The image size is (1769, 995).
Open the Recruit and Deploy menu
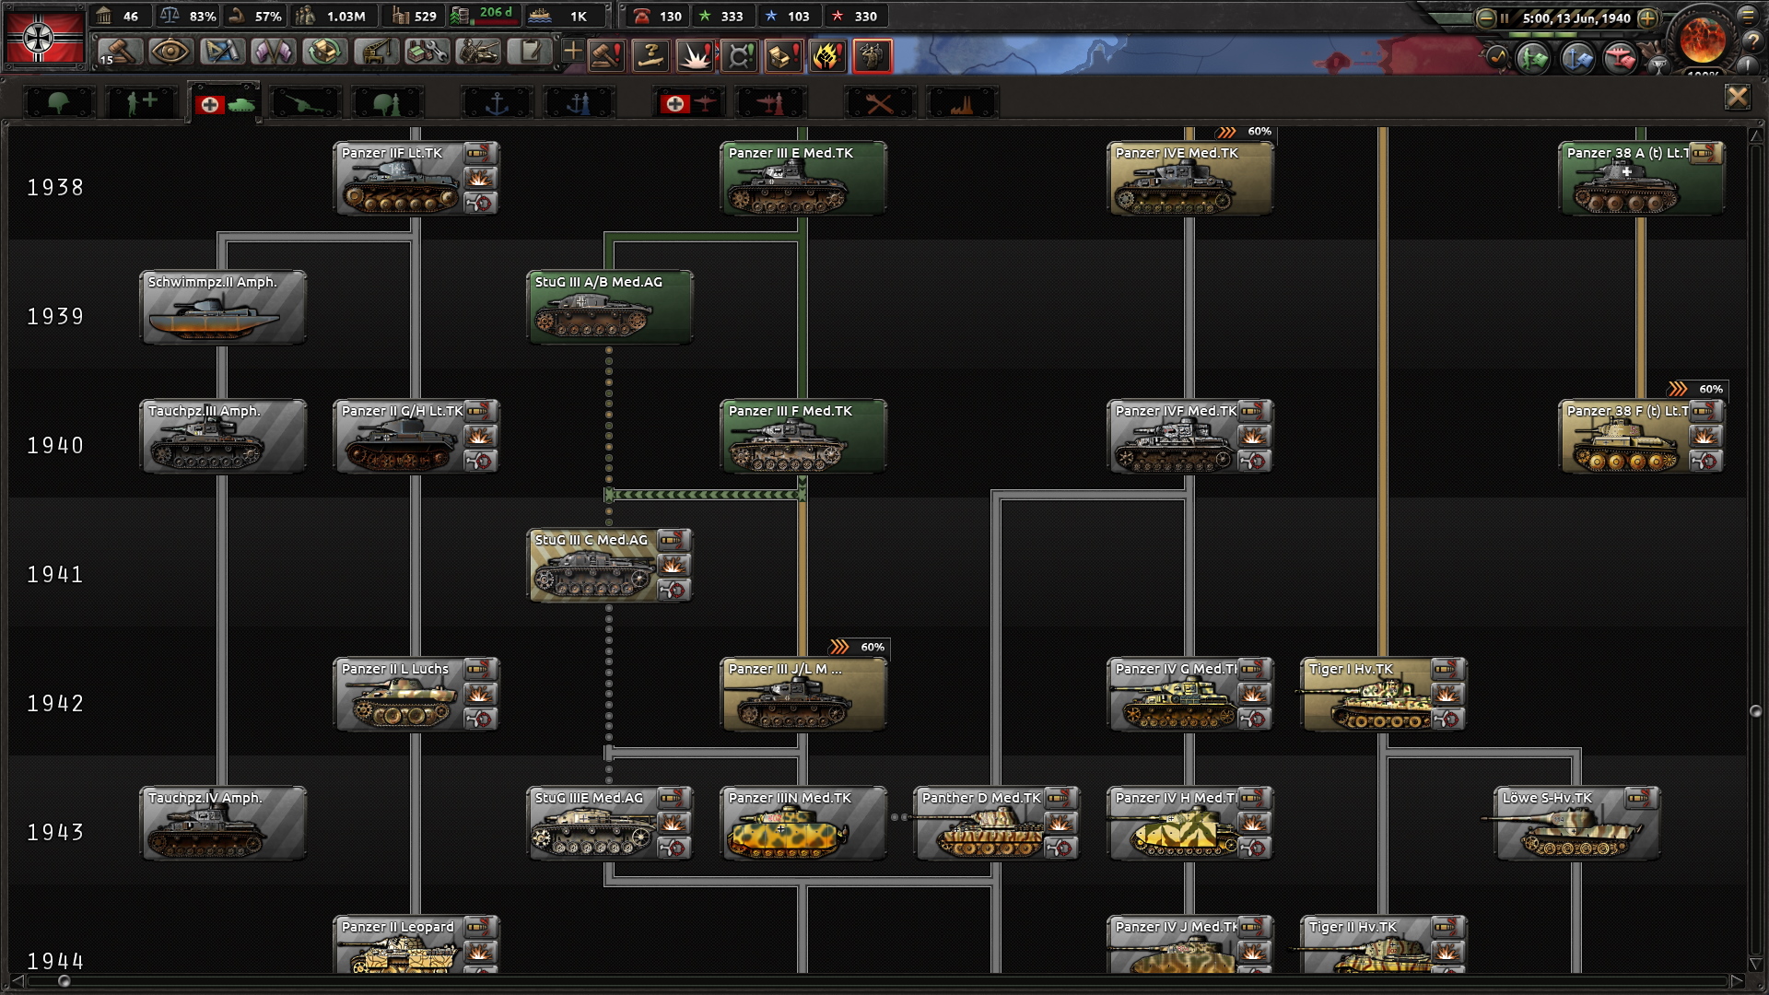479,53
